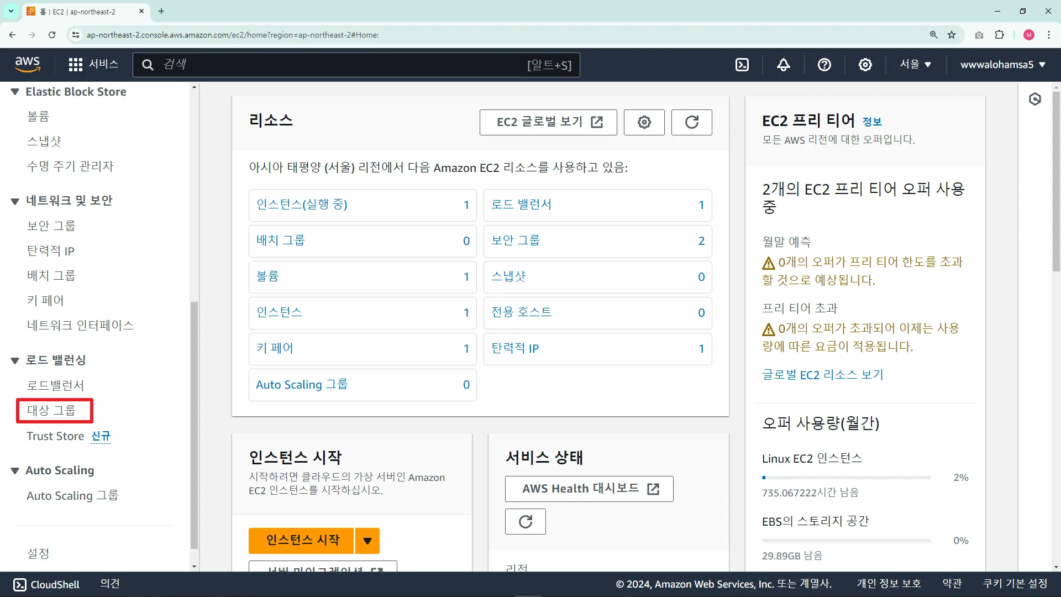Open CloudShell icon in top navigation bar
The image size is (1061, 597).
click(x=742, y=65)
